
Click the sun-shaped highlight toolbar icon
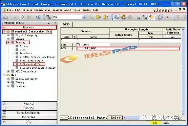(x=151, y=17)
